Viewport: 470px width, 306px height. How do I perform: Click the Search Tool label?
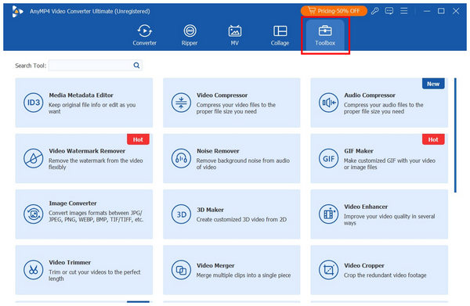point(31,66)
